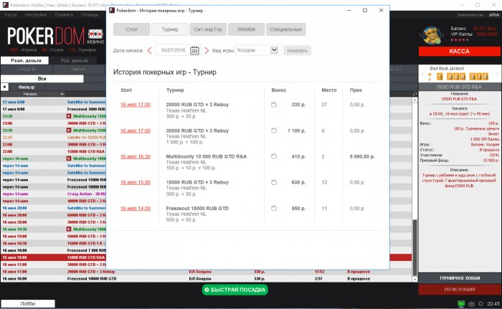Click the scrollbar down arrow in lobby list
The height and width of the screenshot is (309, 502).
tap(415, 280)
